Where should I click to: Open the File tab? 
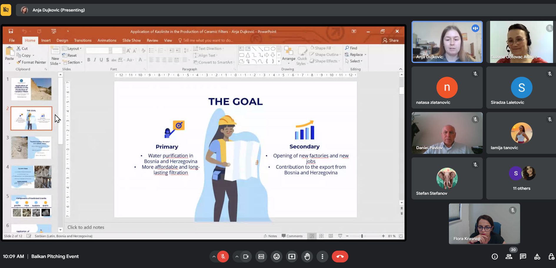(12, 40)
